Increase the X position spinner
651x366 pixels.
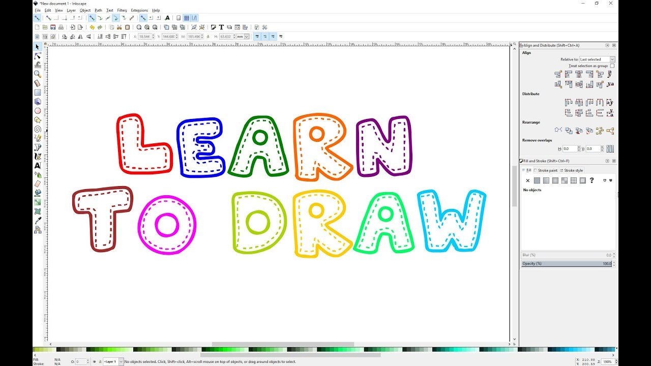point(153,35)
